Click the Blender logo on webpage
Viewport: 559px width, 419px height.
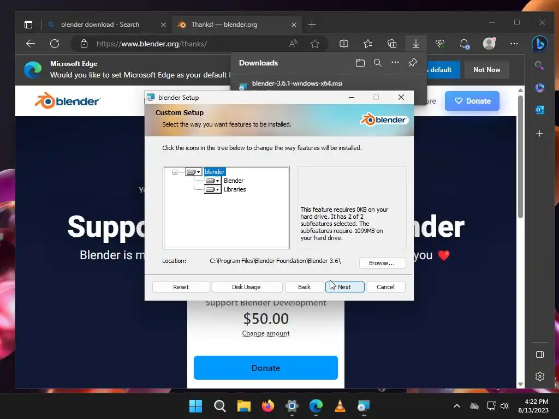tap(67, 101)
